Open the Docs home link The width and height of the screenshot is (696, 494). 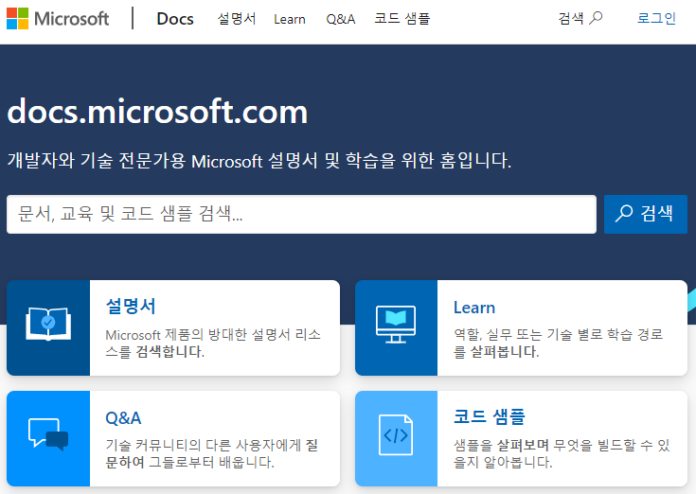tap(175, 19)
